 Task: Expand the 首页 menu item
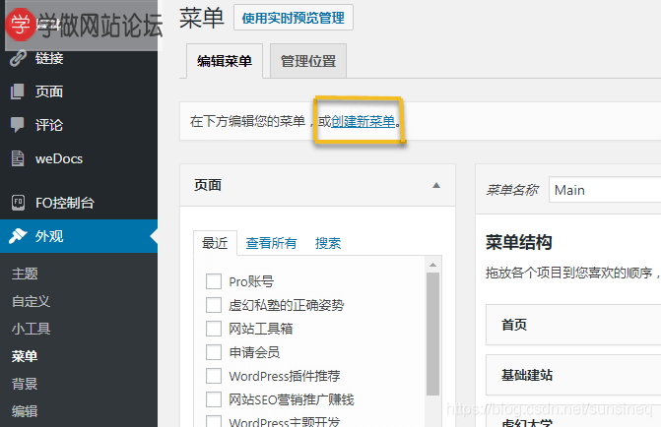tap(572, 325)
